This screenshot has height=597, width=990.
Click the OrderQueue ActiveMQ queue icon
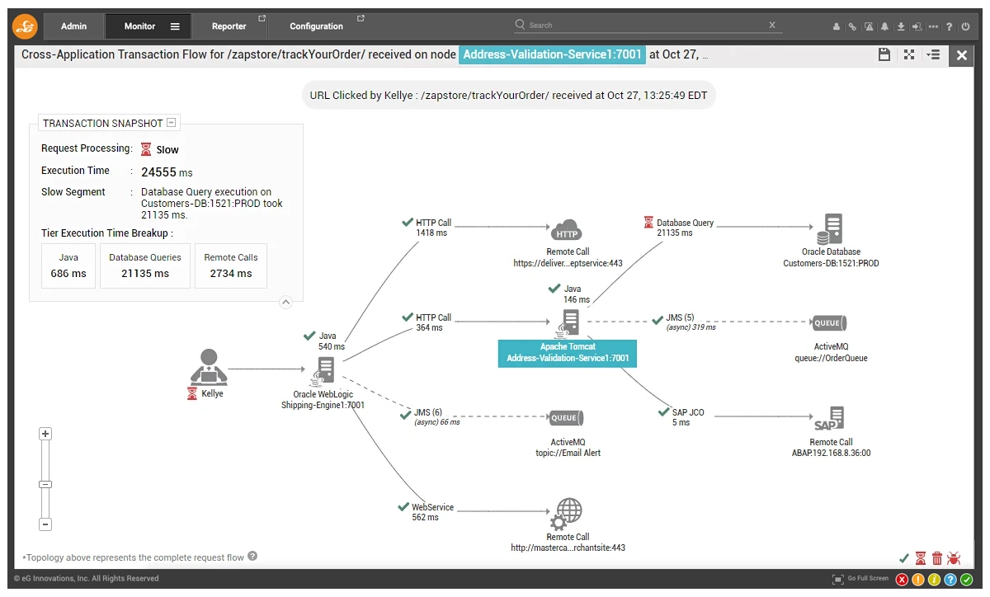point(829,323)
